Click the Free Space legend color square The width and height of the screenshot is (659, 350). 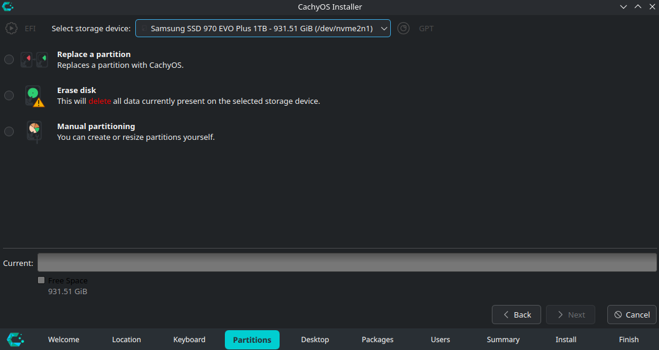coord(41,280)
